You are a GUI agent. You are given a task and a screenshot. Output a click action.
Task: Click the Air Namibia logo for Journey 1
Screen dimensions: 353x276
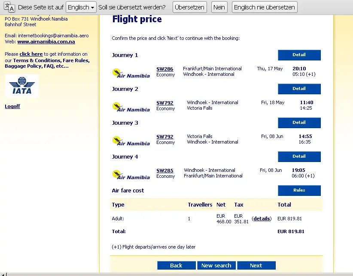131,73
